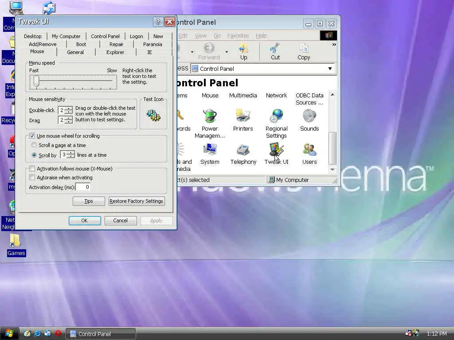Click the Cut scissors toolbar icon
454x340 pixels.
pos(275,48)
